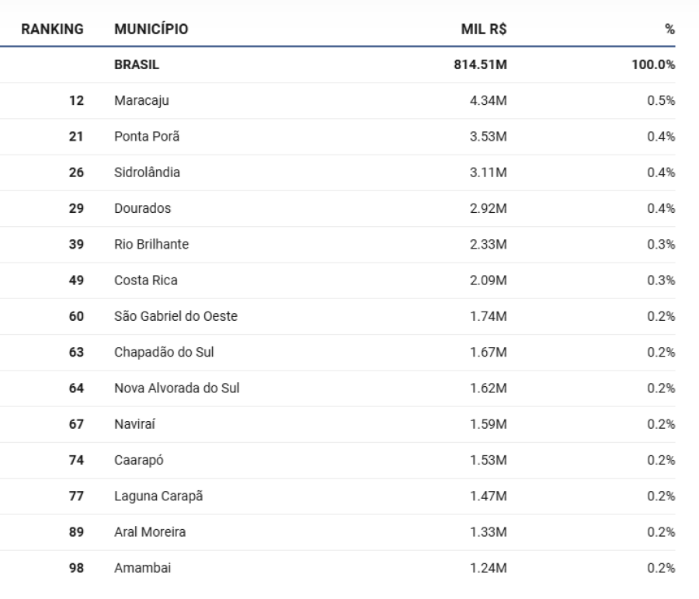Click the 0.2% share for Laguna Carapã
Image resolution: width=699 pixels, height=599 pixels.
point(661,496)
